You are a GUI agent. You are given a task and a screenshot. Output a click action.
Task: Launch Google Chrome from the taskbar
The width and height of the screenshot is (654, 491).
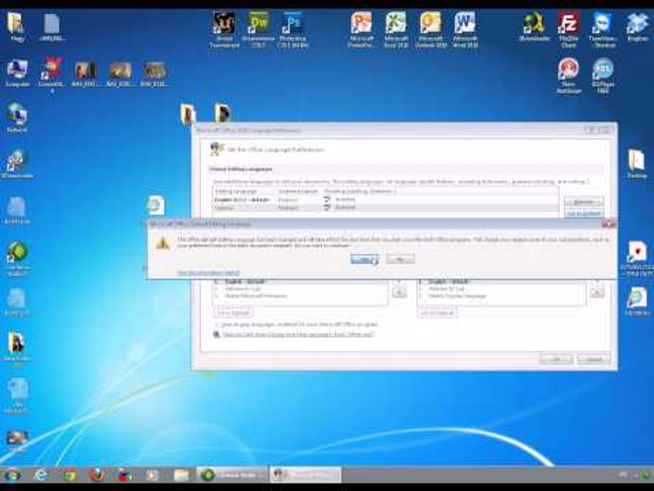(69, 475)
